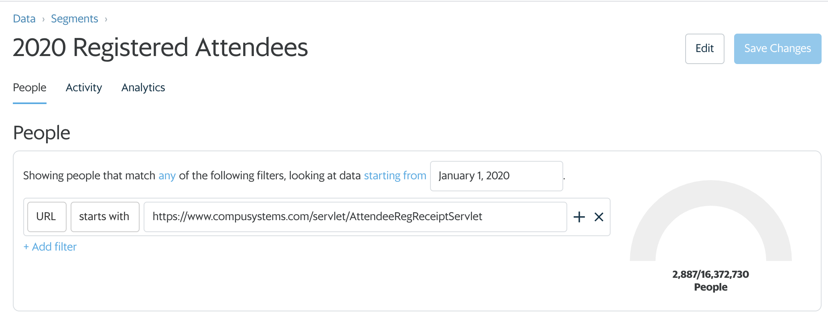Click the 2020 Registered Attendees title

coord(160,48)
